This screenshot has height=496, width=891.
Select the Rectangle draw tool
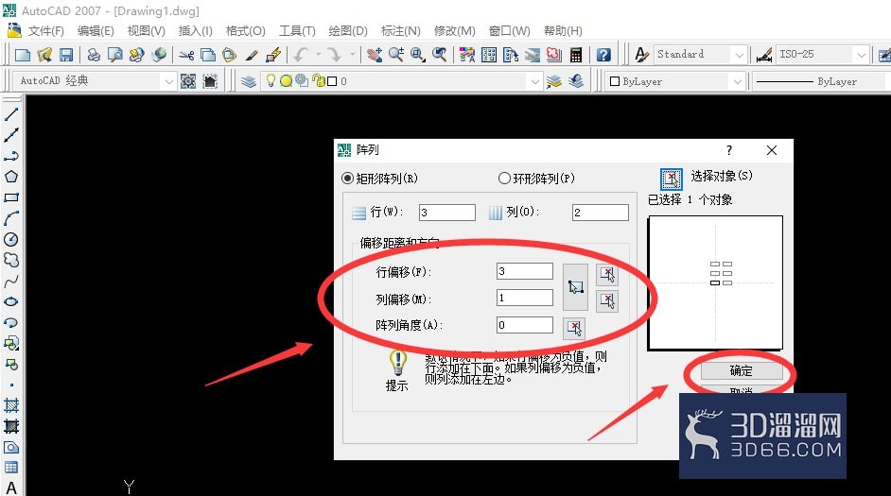[11, 197]
